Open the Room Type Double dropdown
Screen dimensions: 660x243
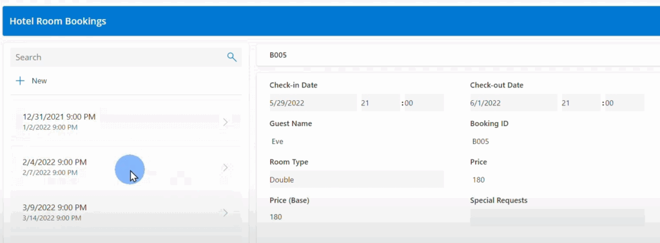(356, 179)
